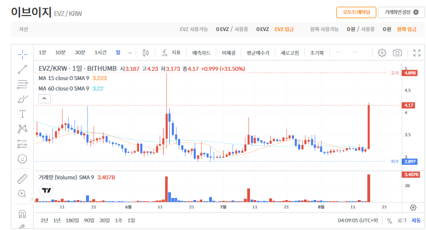Click the EVZ/KRW · 1일 · BITHUMB chart title
Image resolution: width=426 pixels, height=230 pixels.
(78, 69)
